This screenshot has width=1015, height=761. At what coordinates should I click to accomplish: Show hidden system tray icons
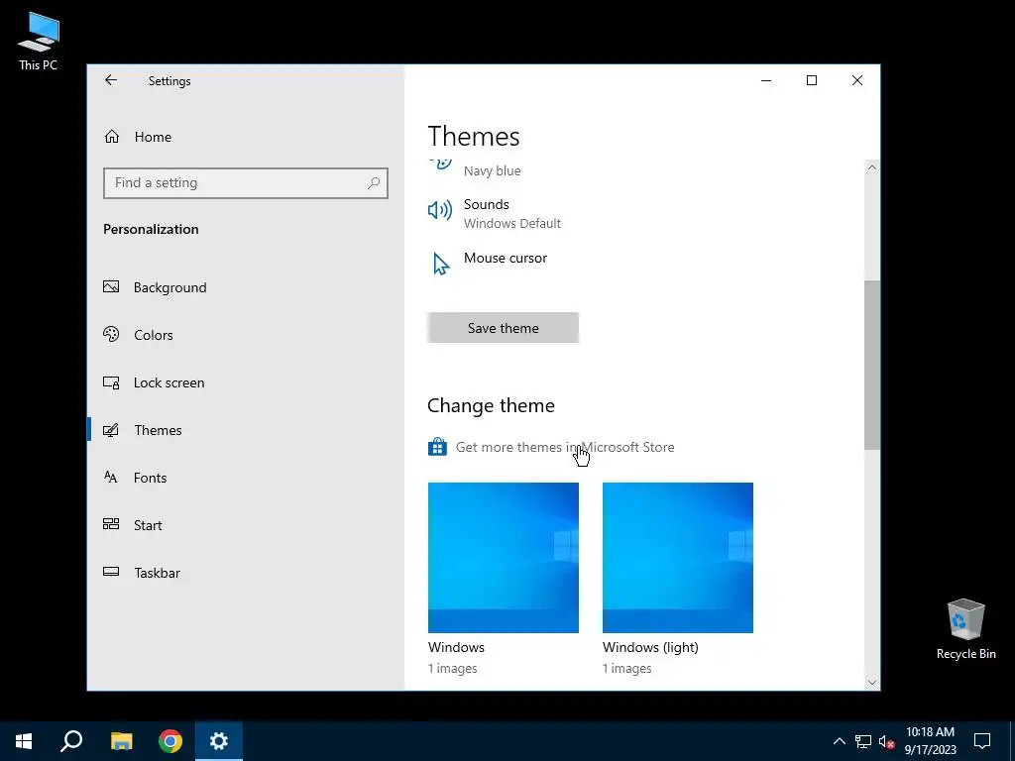click(839, 741)
